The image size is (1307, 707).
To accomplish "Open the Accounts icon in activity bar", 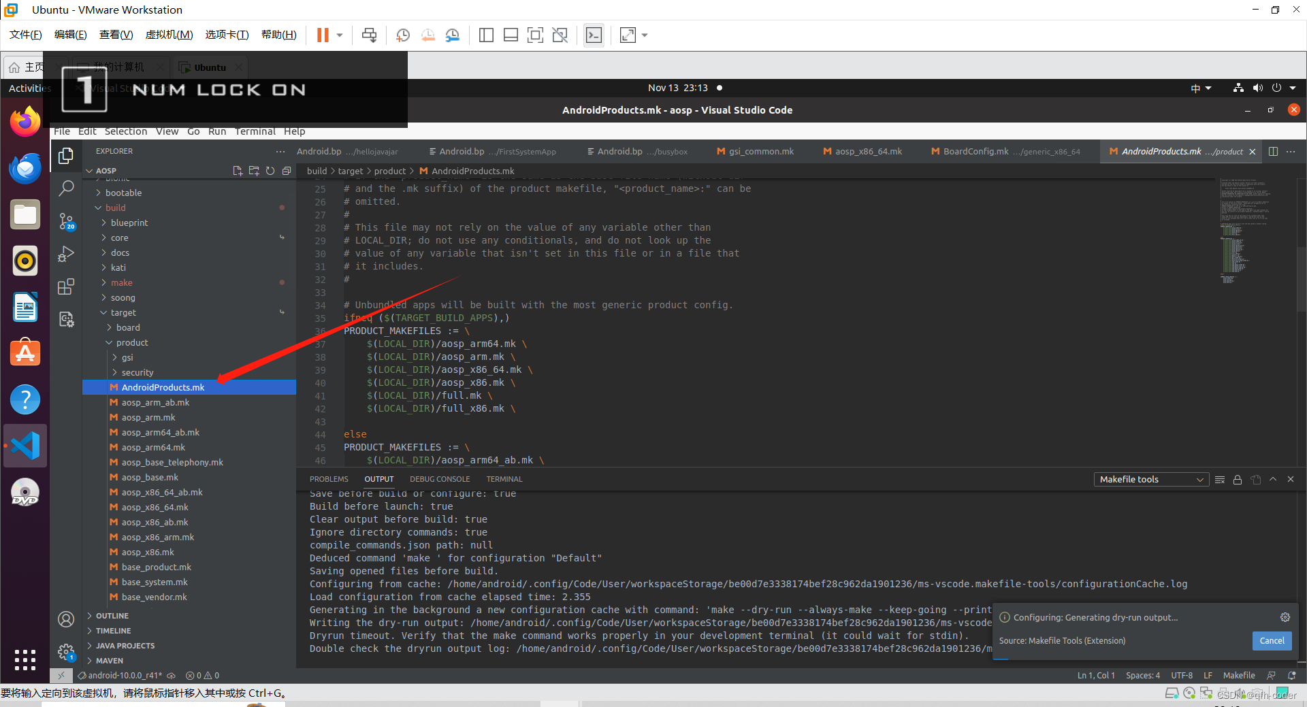I will tap(66, 619).
